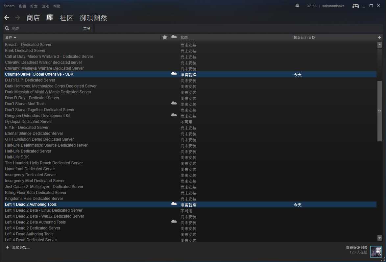This screenshot has width=386, height=262.
Task: Select Left 4 Dead Authoring Tools
Action: pyautogui.click(x=190, y=234)
